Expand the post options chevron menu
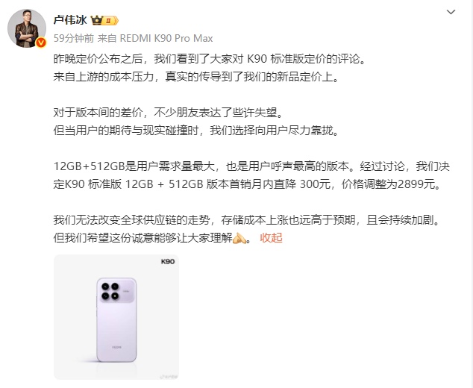This screenshot has height=388, width=473. point(451,12)
